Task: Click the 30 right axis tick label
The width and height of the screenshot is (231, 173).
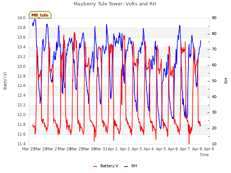Action: (x=214, y=112)
